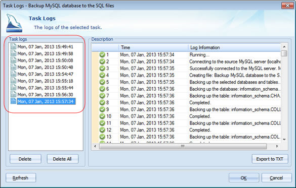Click the green check icon of row 11
Screen dimensions: 296x188
(x=102, y=123)
